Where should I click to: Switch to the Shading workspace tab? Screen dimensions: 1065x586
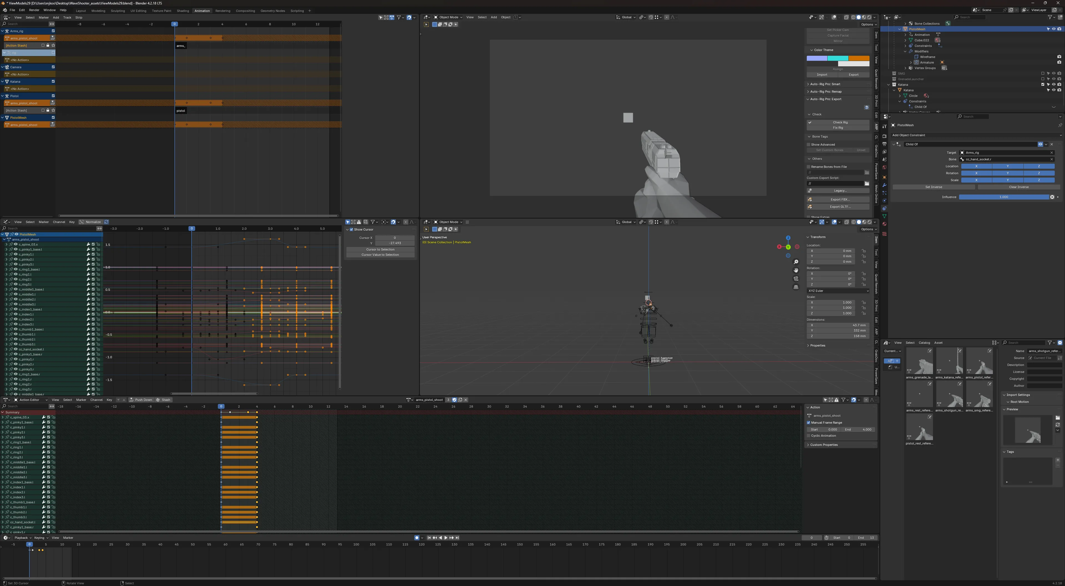pyautogui.click(x=183, y=11)
